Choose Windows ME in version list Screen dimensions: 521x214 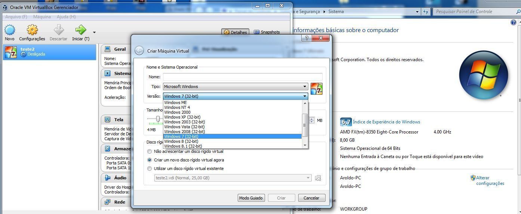[x=232, y=103]
